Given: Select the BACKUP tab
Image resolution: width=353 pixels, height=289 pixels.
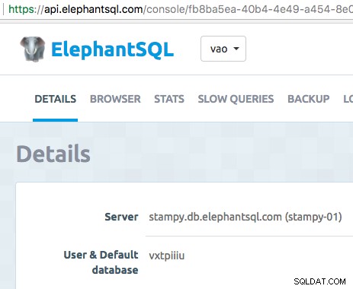Looking at the screenshot, I should click(309, 99).
